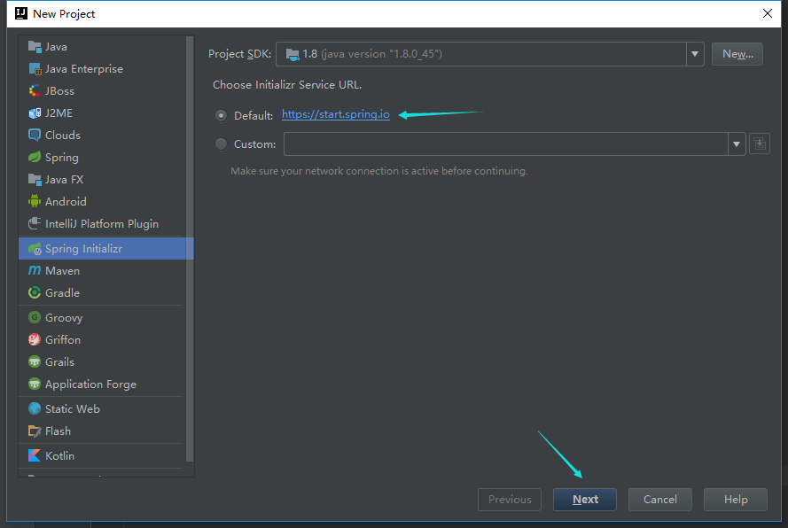Click the IntelliJ Platform Plugin icon

point(35,223)
